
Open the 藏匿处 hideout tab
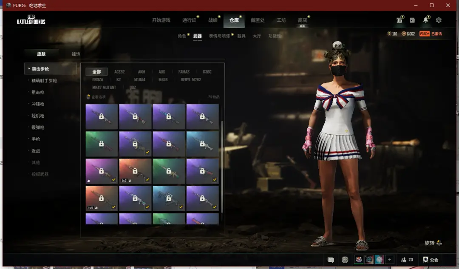258,20
